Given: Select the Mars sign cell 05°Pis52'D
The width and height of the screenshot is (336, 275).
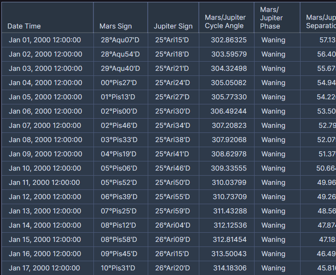Looking at the screenshot, I should [119, 183].
